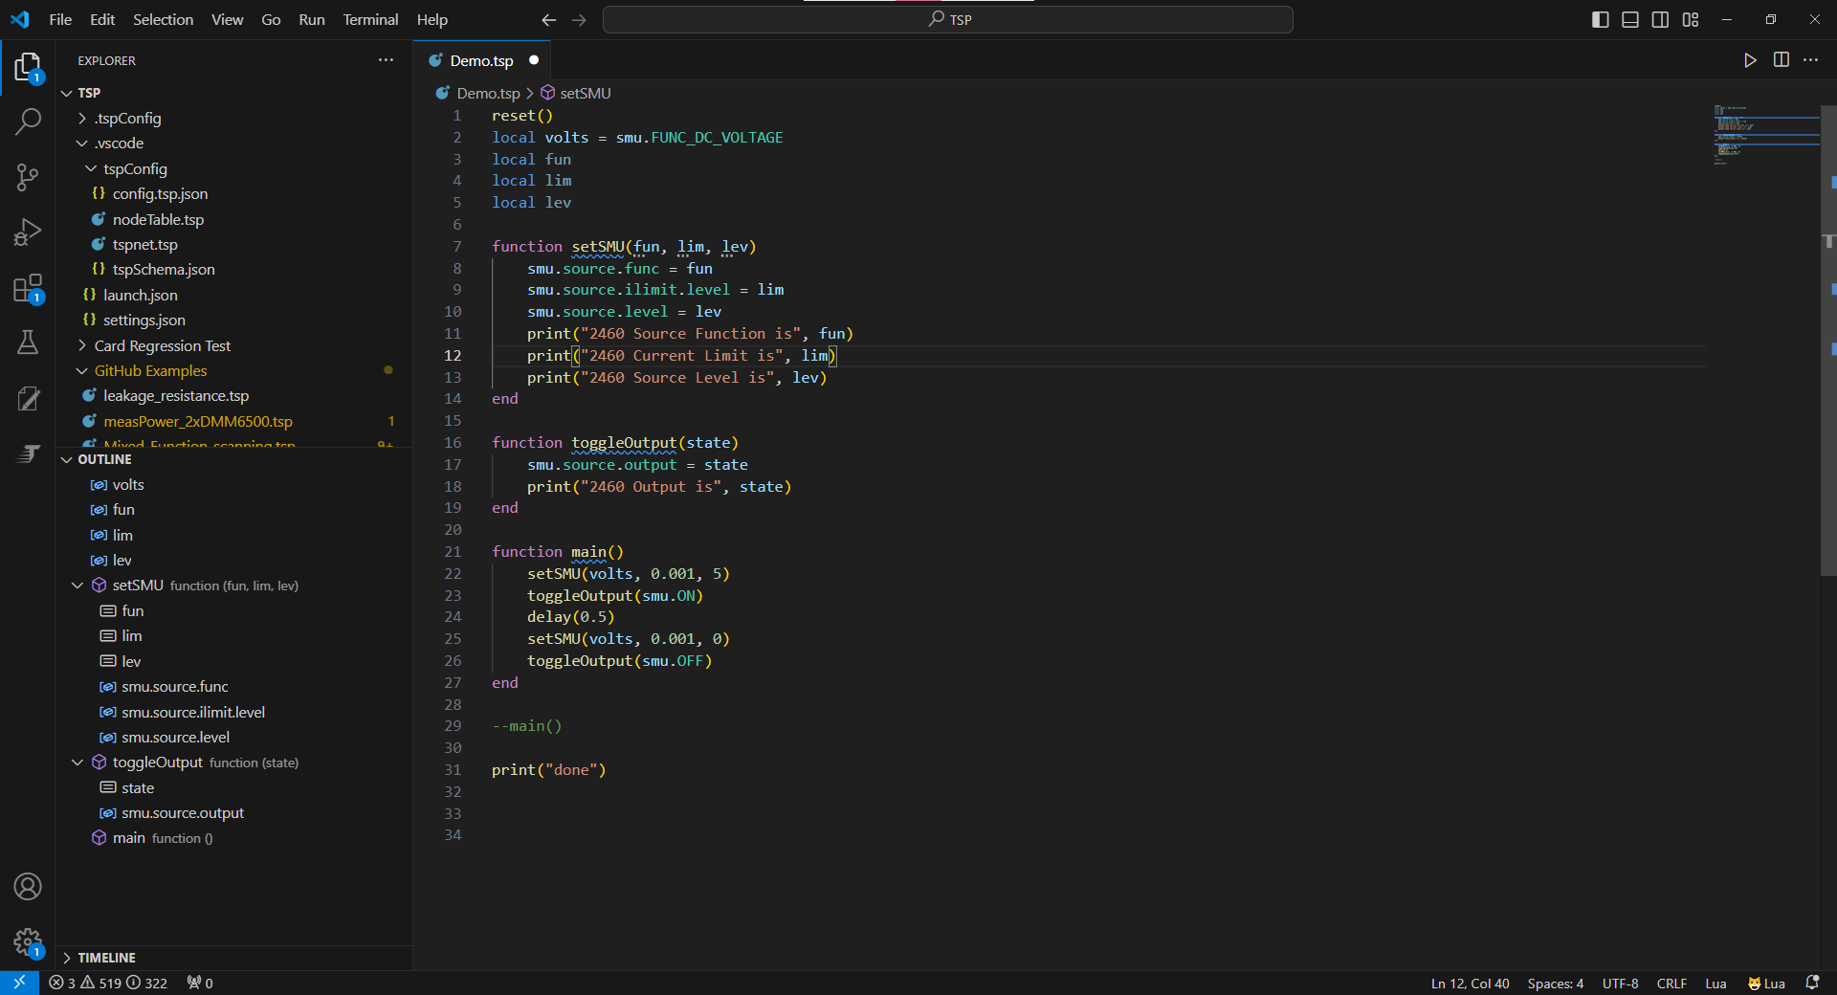
Task: Open the Accounts menu icon
Action: (28, 887)
